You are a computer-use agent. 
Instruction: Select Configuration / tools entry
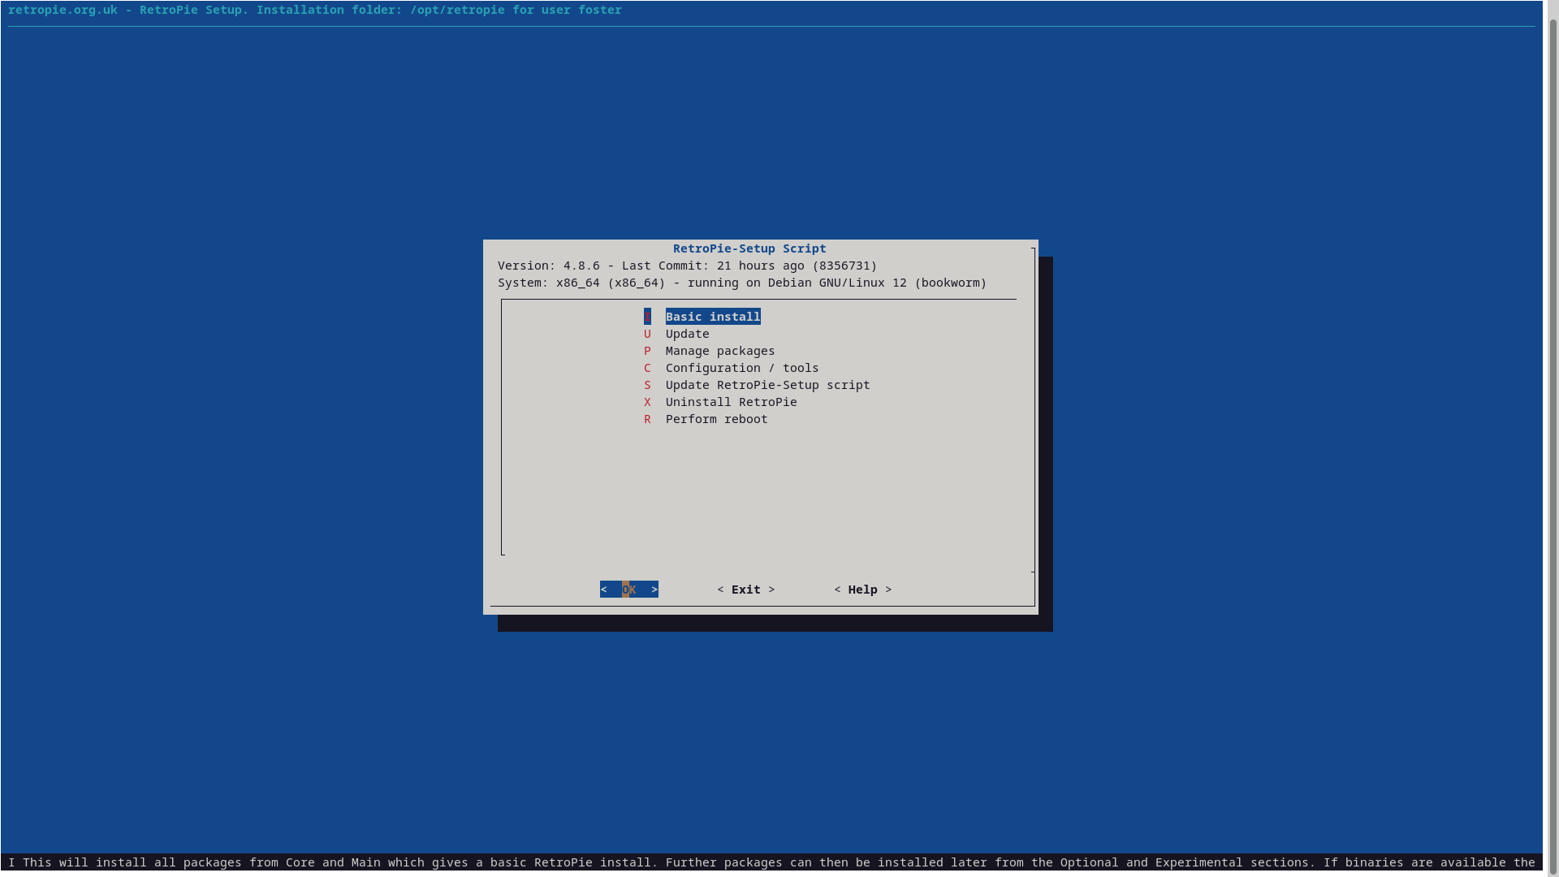coord(742,368)
